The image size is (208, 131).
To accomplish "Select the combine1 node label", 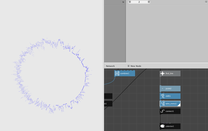I will coord(124,73).
